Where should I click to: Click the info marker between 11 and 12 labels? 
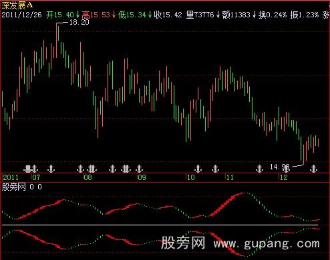259,169
